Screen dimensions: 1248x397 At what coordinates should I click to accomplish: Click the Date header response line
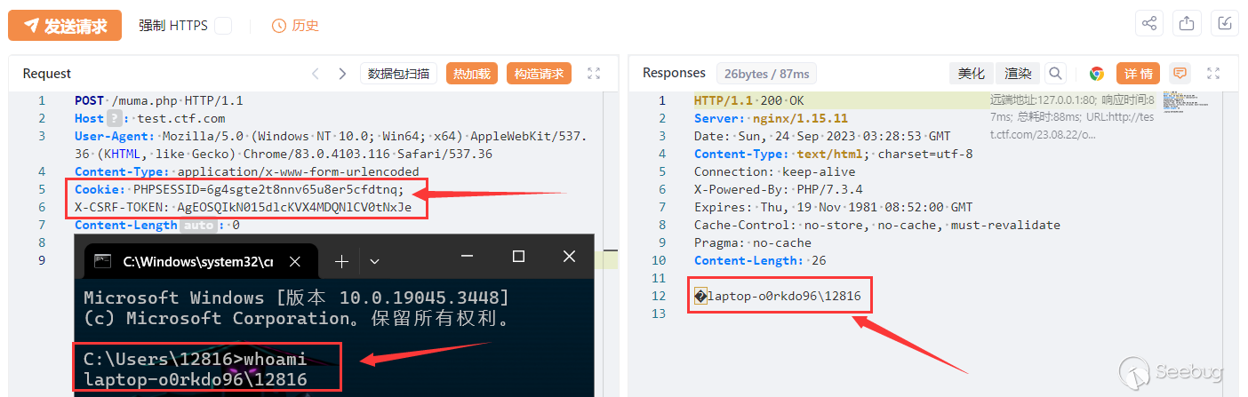click(822, 136)
